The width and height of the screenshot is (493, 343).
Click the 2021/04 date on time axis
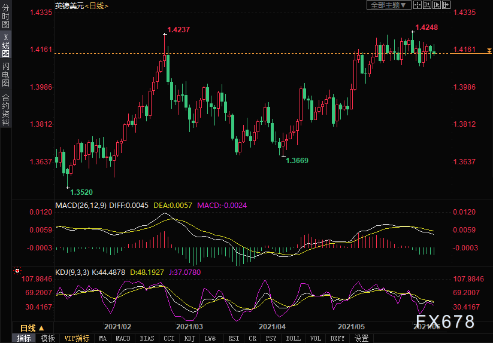click(x=273, y=327)
